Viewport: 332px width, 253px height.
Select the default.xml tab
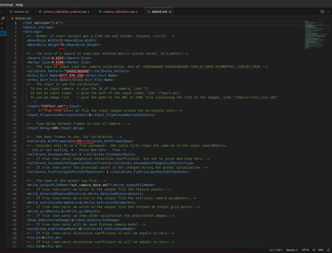pos(159,11)
